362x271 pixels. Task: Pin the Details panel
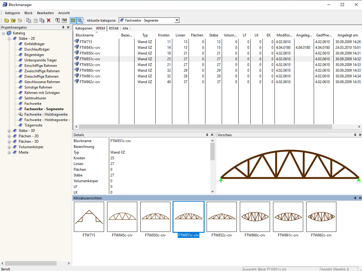[x=207, y=135]
